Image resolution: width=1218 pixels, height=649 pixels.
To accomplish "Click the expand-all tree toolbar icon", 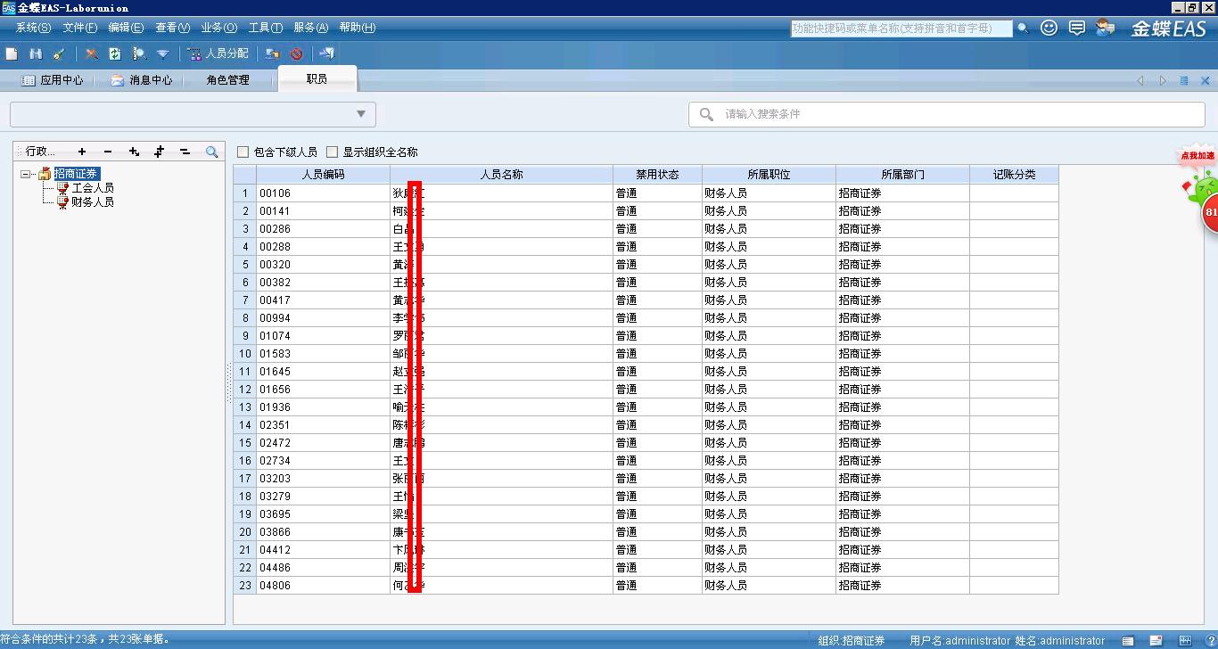I will pyautogui.click(x=160, y=152).
